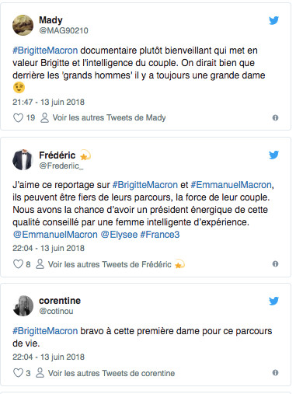Screen dimensions: 296x394
Task: Click Voir les autres Tweets de corentine
Action: [x=111, y=373]
